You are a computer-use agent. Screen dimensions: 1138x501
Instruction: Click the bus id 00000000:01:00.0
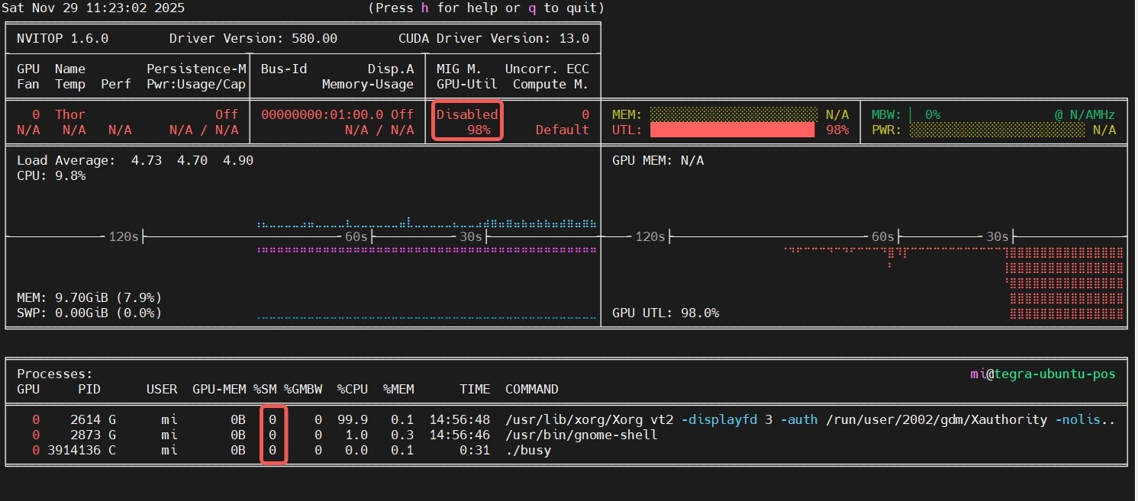(322, 114)
